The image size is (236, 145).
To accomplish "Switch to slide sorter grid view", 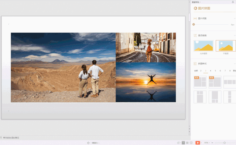I will click(x=187, y=143).
